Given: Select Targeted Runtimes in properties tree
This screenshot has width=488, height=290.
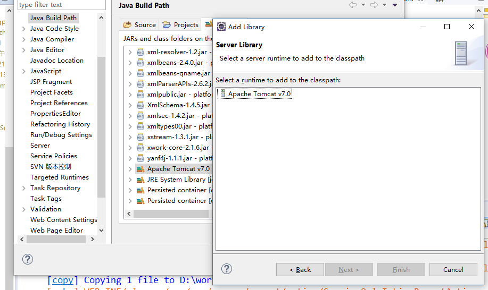Looking at the screenshot, I should coord(60,177).
